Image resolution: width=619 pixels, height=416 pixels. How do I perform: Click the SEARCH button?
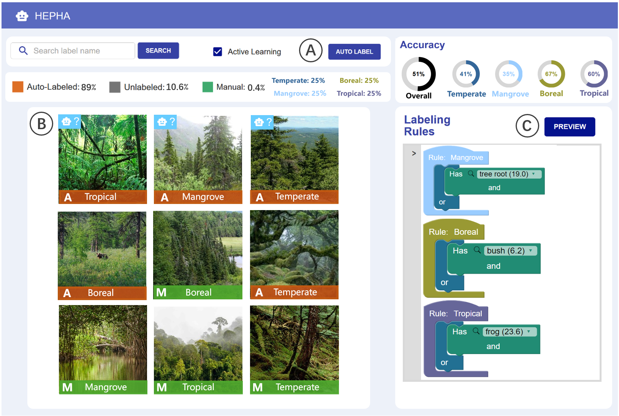point(158,51)
